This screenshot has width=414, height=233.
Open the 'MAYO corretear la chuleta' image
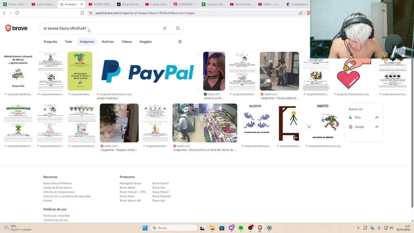pyautogui.click(x=323, y=123)
